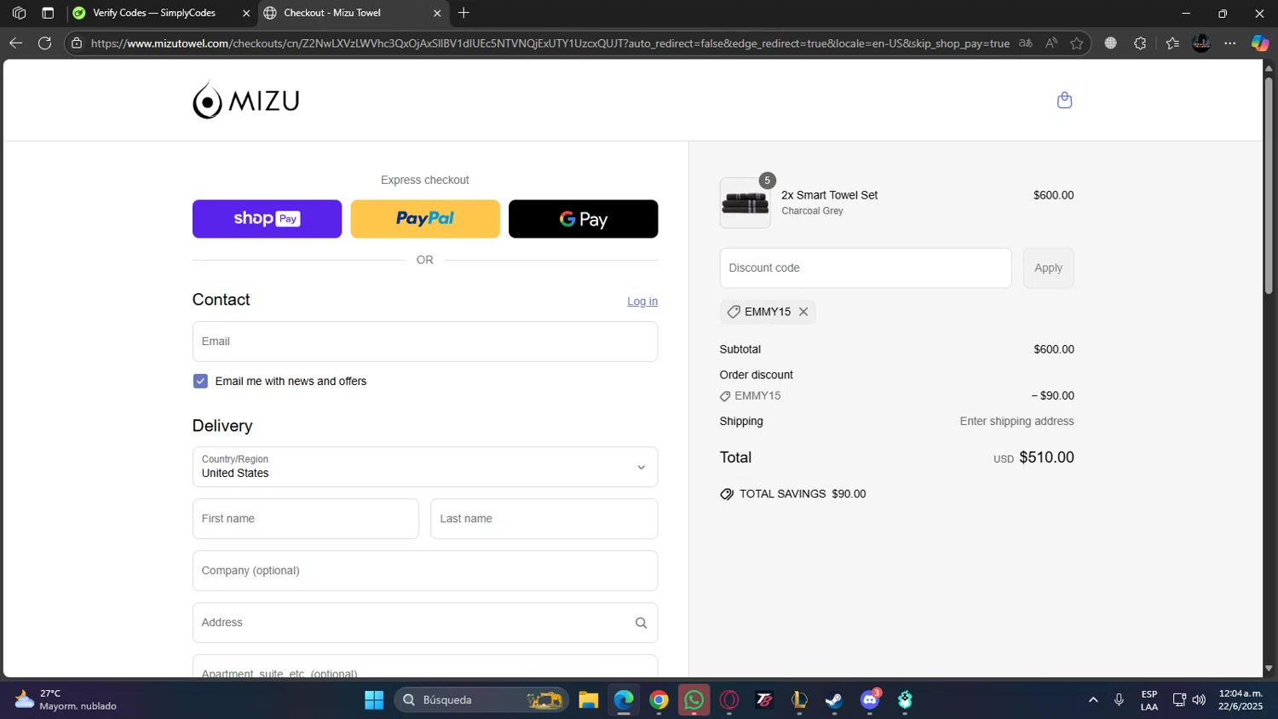The image size is (1278, 719).
Task: Click the Smart Towel Set product thumbnail
Action: 745,203
